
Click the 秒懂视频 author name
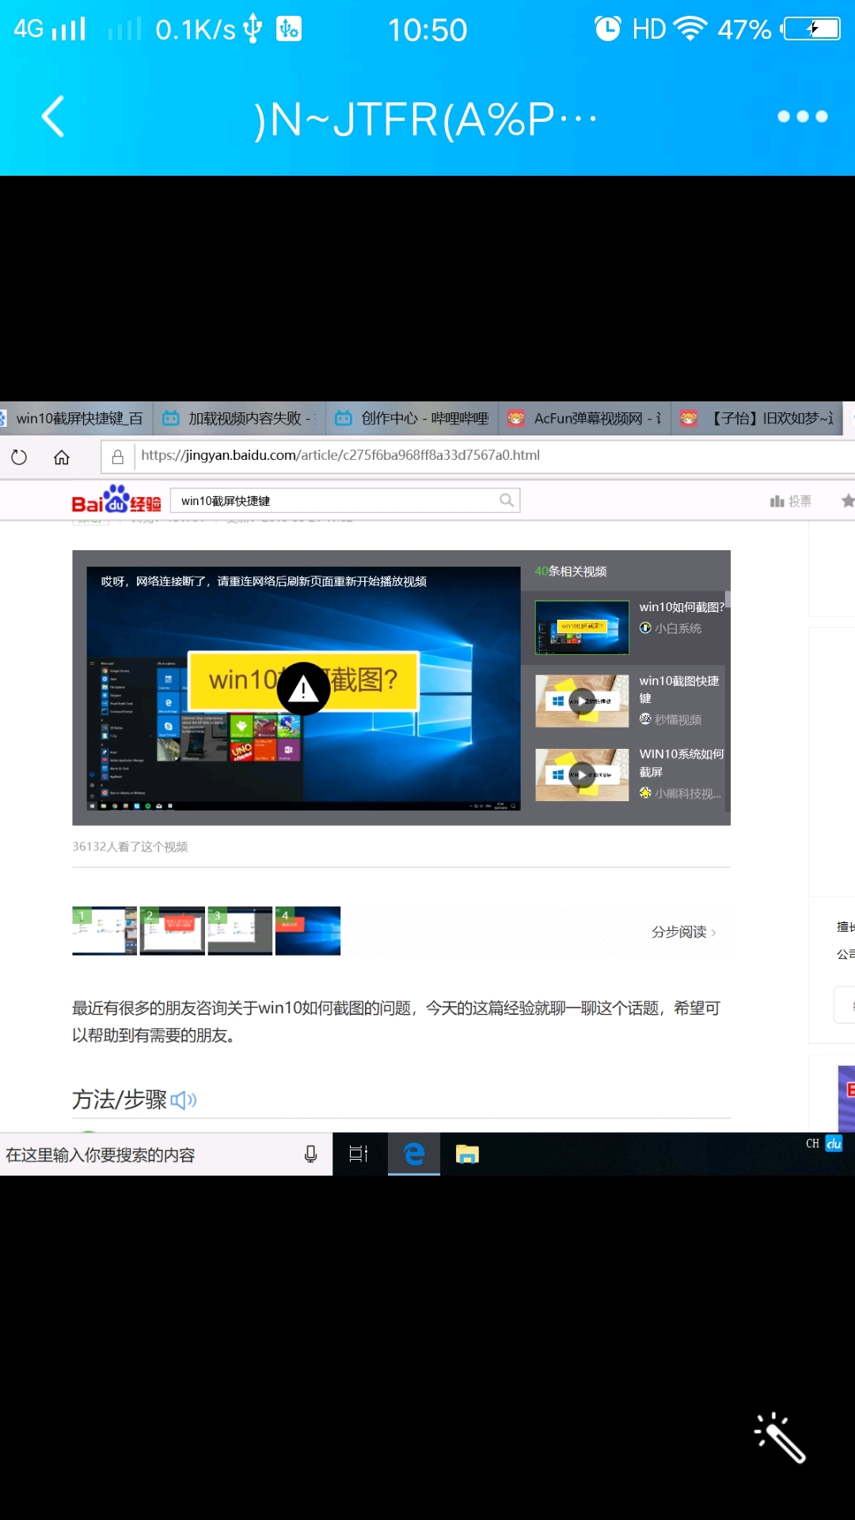coord(678,720)
